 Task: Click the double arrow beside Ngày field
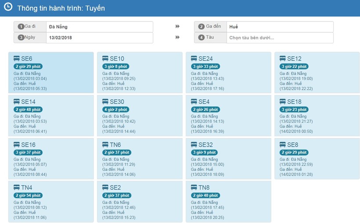[x=177, y=38]
